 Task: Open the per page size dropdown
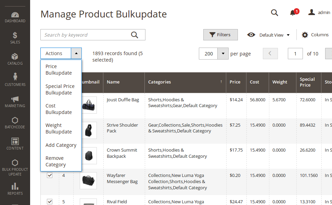(223, 54)
